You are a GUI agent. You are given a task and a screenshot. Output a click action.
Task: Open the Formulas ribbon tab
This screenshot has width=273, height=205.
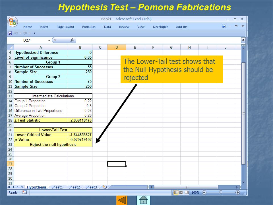[x=89, y=27]
